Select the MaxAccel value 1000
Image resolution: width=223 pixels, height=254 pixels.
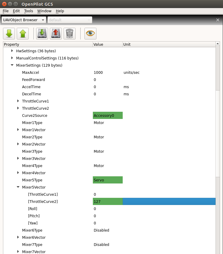(98, 72)
